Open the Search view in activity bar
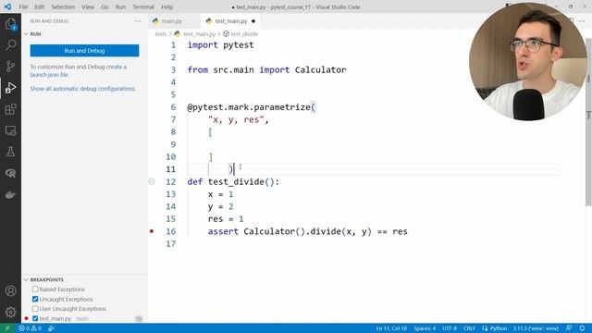 click(x=10, y=45)
